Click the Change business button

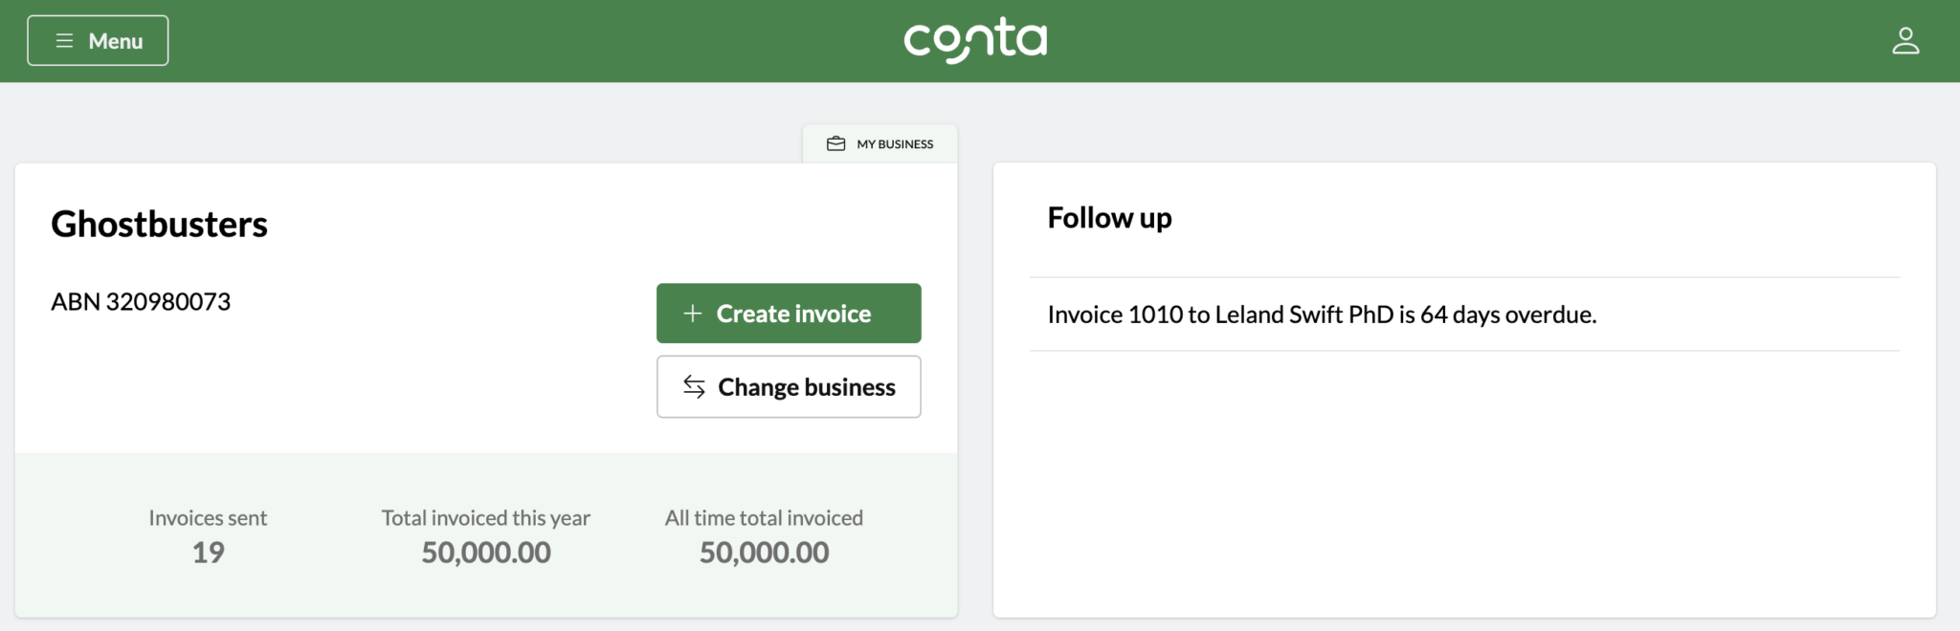pyautogui.click(x=788, y=386)
